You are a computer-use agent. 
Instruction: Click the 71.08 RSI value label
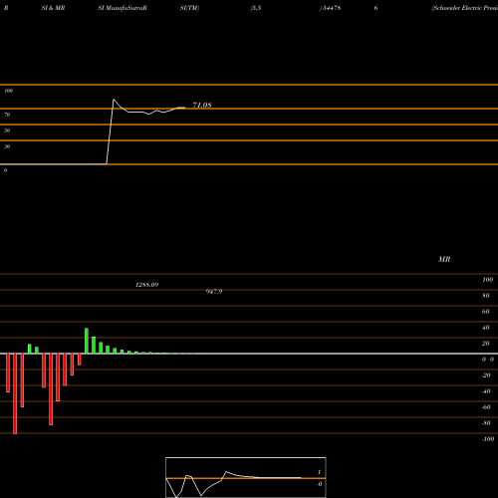202,105
